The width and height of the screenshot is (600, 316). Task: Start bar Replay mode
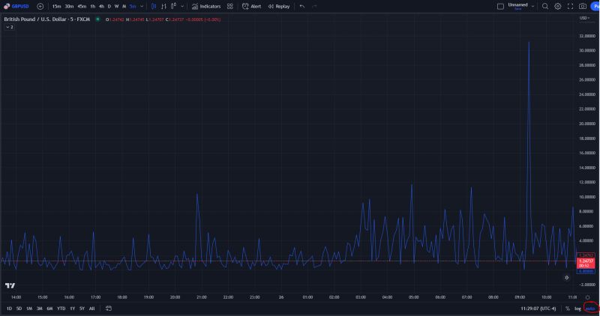coord(279,7)
